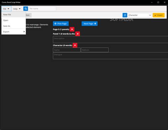
Task: Select the 'Character (0 words)' heading
Action: [x=62, y=45]
